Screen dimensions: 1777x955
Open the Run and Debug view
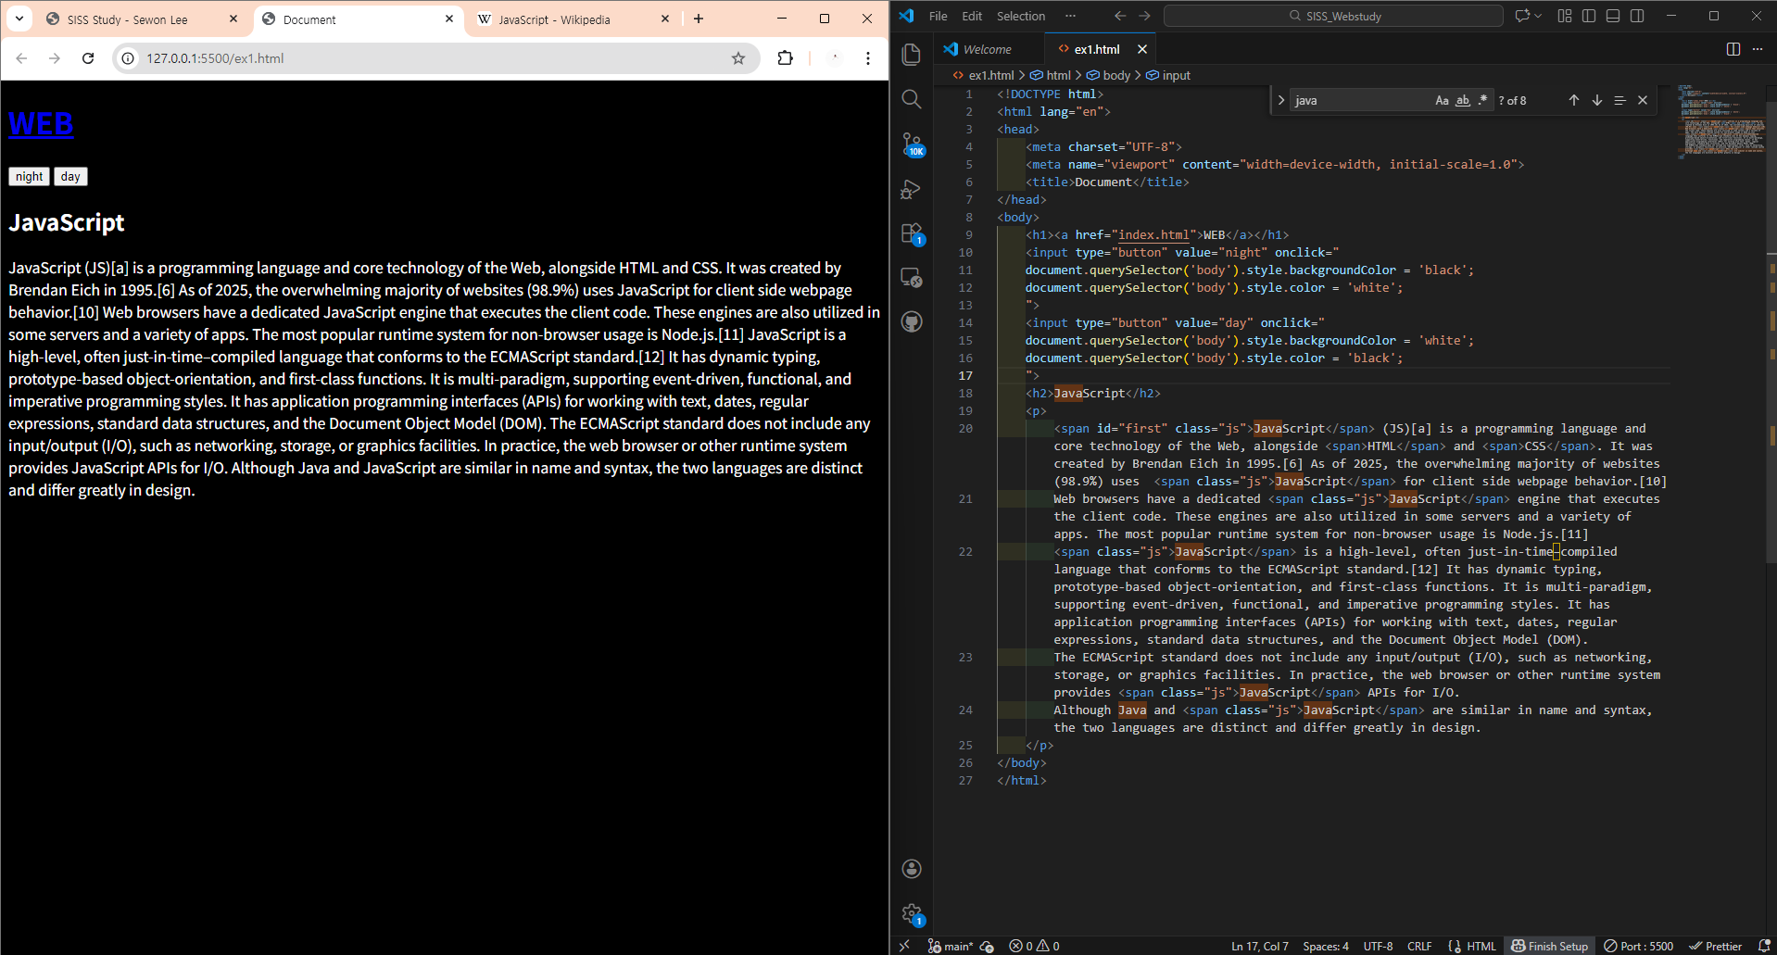click(x=912, y=189)
